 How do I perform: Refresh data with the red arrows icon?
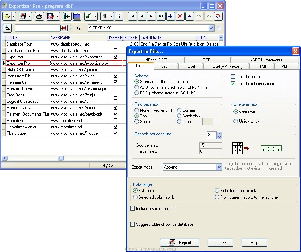point(218,17)
